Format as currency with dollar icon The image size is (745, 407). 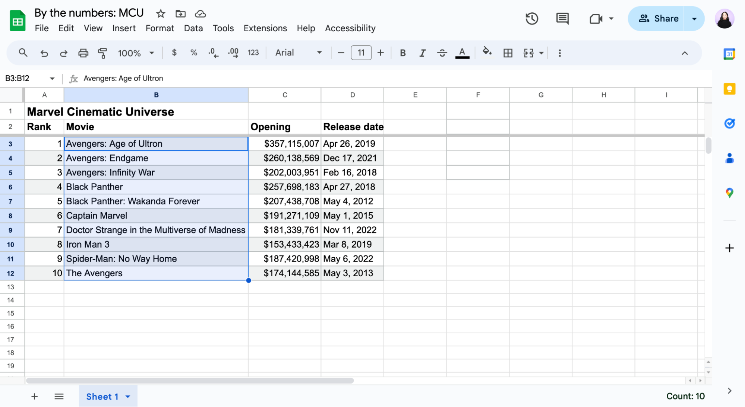174,53
